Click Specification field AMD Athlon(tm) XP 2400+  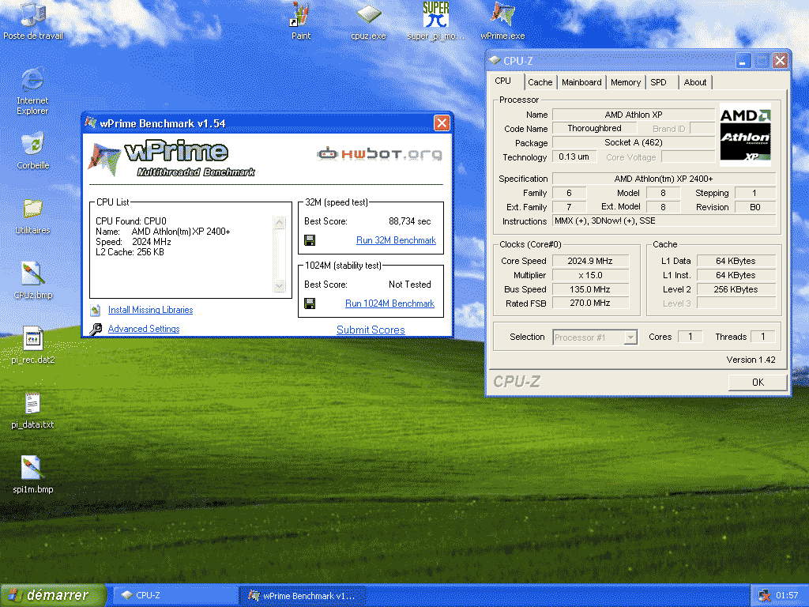click(x=664, y=179)
